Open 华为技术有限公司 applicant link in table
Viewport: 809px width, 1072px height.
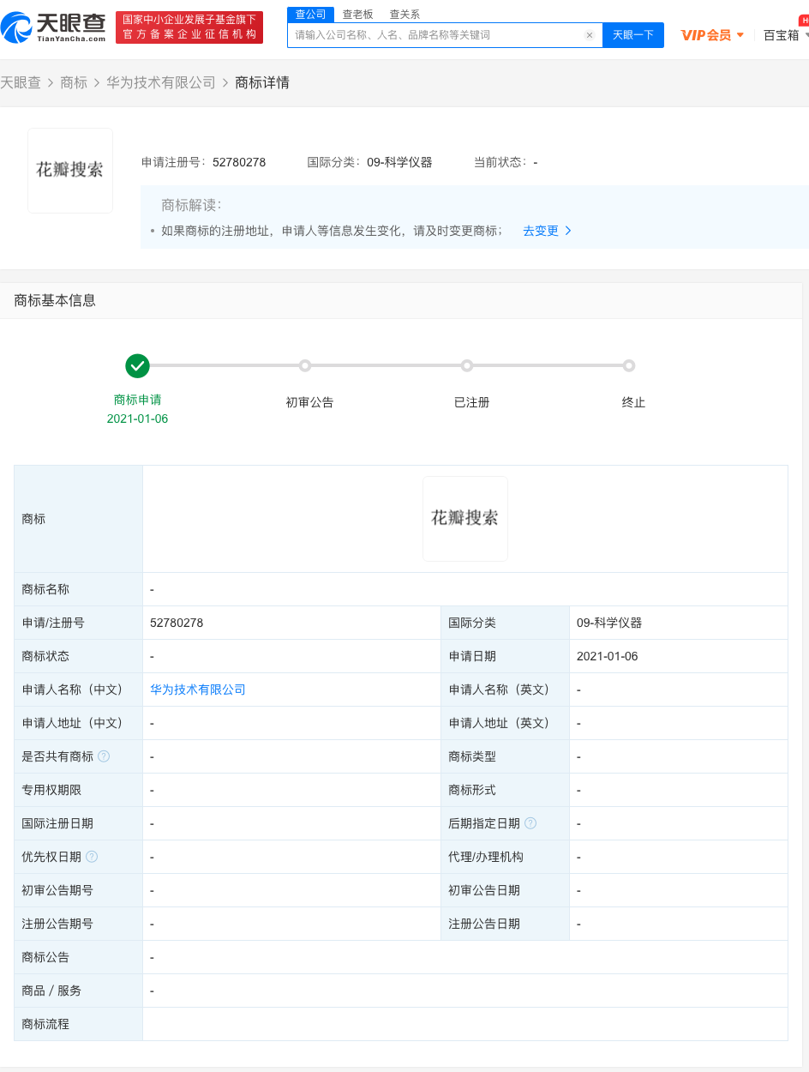pos(198,690)
